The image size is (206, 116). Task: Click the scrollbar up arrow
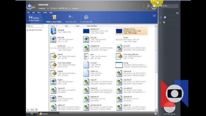point(156,26)
